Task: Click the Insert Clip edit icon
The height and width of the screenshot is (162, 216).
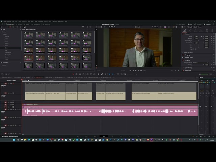Action: tap(88, 74)
